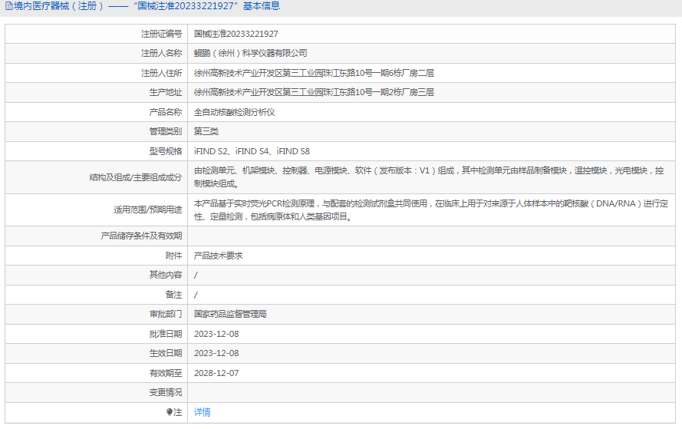The width and height of the screenshot is (682, 429).
Task: Click intended-use text starting 本产品基于实时荧光PCR
Action: coord(431,210)
